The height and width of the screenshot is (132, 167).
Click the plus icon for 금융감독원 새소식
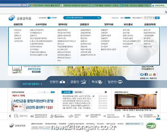(156, 92)
